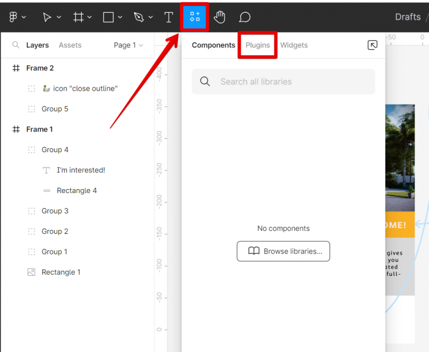Select the Comment tool
429x352 pixels.
coord(245,17)
